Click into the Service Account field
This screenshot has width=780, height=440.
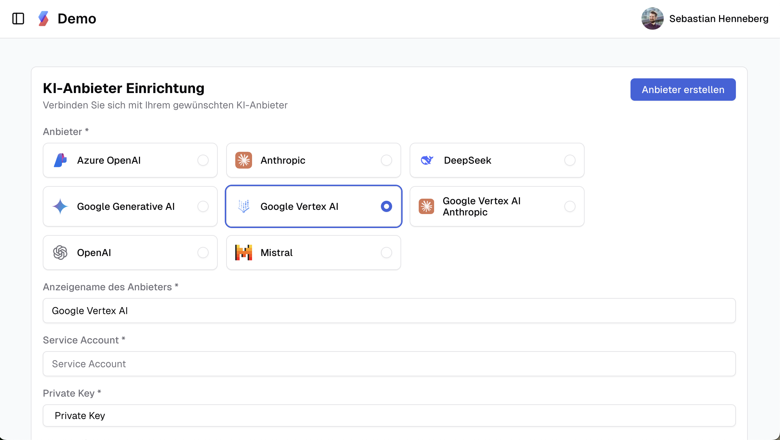coord(389,364)
